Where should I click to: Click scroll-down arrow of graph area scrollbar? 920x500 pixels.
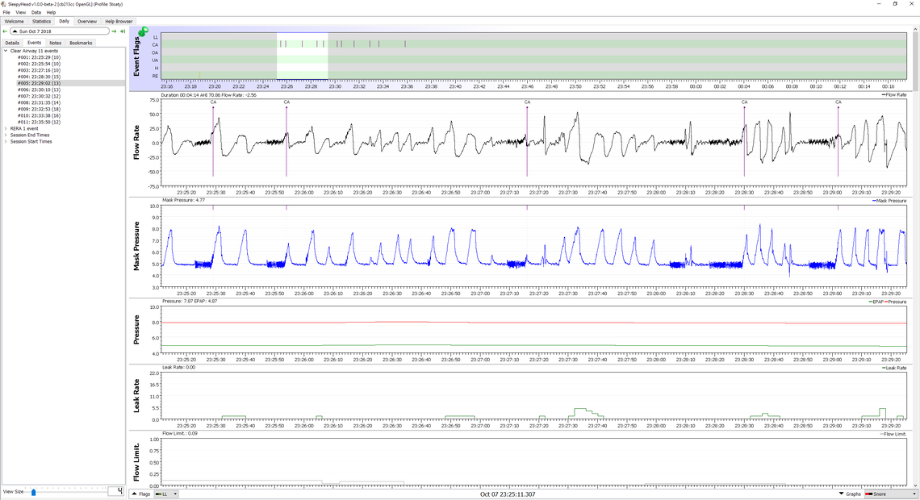(914, 484)
